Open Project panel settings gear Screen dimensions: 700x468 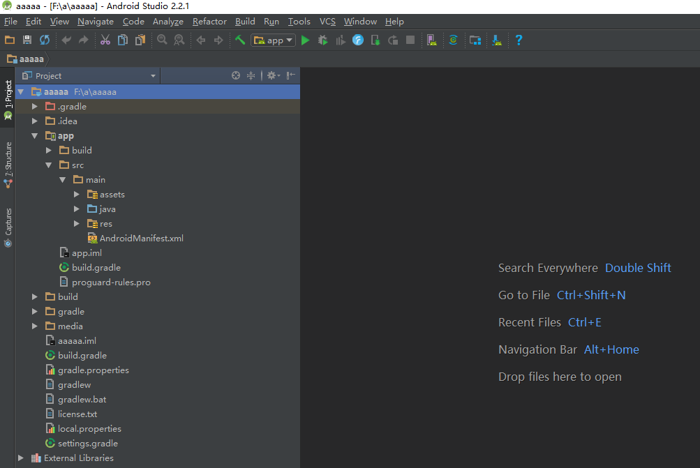click(273, 75)
